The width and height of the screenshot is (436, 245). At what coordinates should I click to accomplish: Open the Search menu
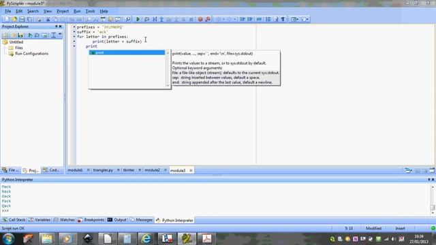click(x=33, y=11)
